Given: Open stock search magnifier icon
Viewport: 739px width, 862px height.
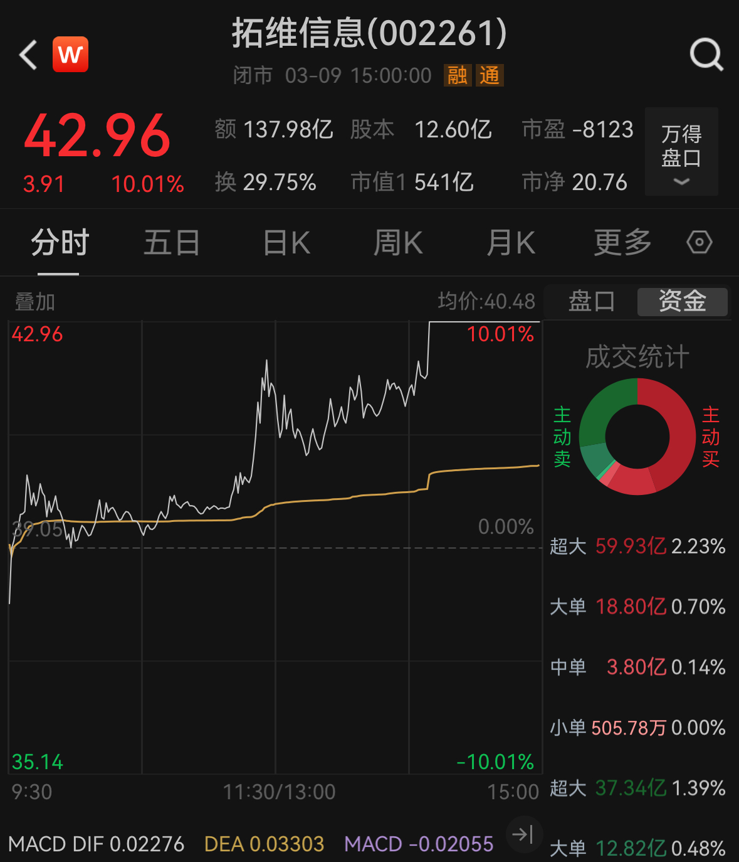Looking at the screenshot, I should (x=706, y=55).
